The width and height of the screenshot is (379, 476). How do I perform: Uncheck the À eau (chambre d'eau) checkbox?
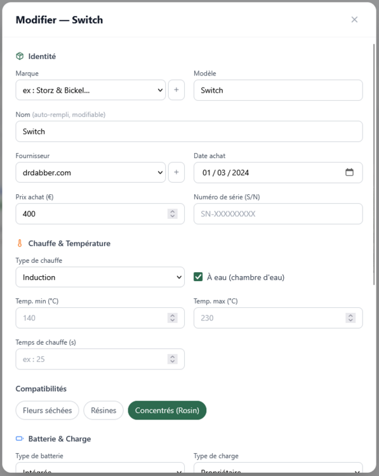198,277
